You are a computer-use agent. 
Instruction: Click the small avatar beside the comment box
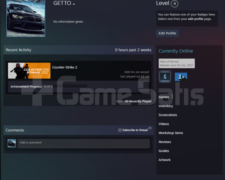click(x=12, y=143)
